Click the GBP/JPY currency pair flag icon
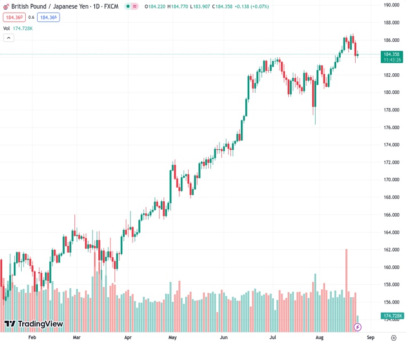 (x=6, y=6)
